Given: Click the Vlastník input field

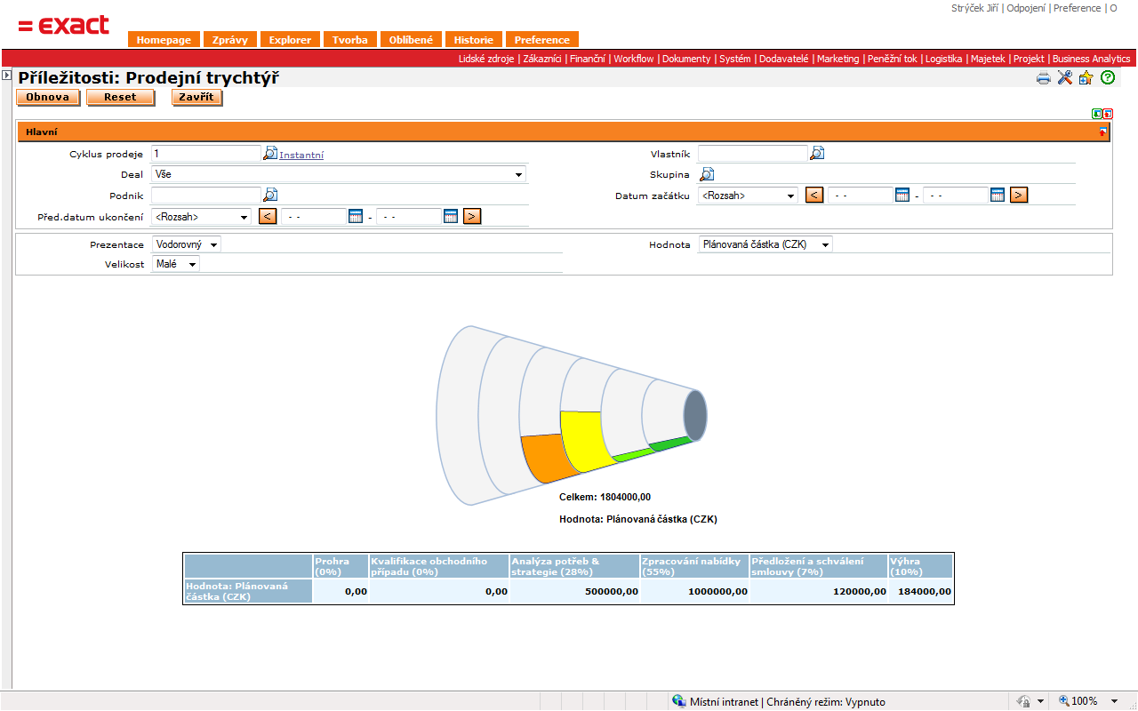Looking at the screenshot, I should click(752, 154).
